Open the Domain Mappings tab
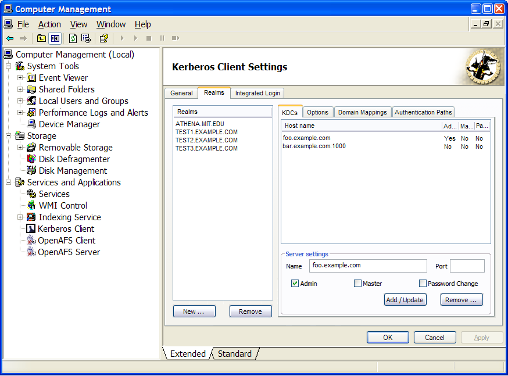 pyautogui.click(x=363, y=112)
